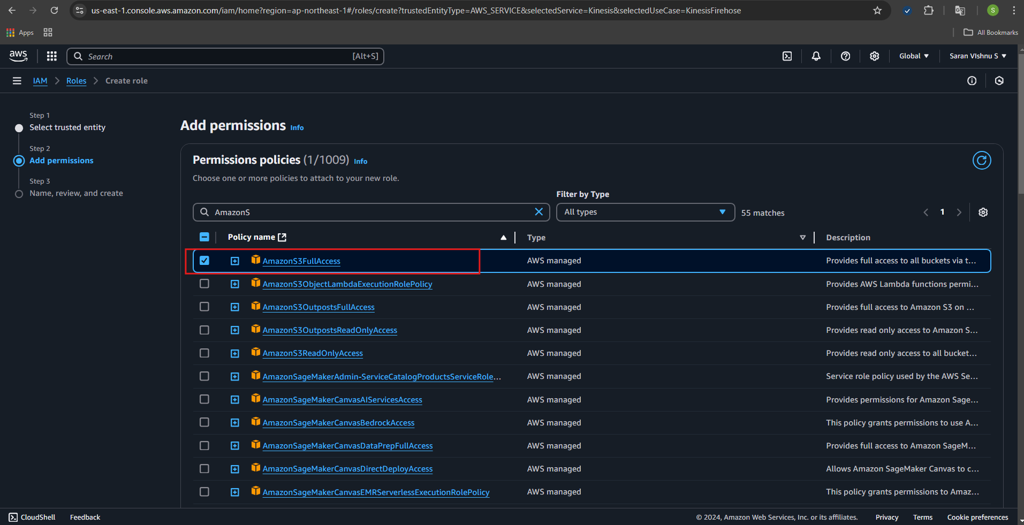Check the AmazonS3ReadOnlyAccess policy checkbox
Viewport: 1024px width, 525px height.
point(204,353)
